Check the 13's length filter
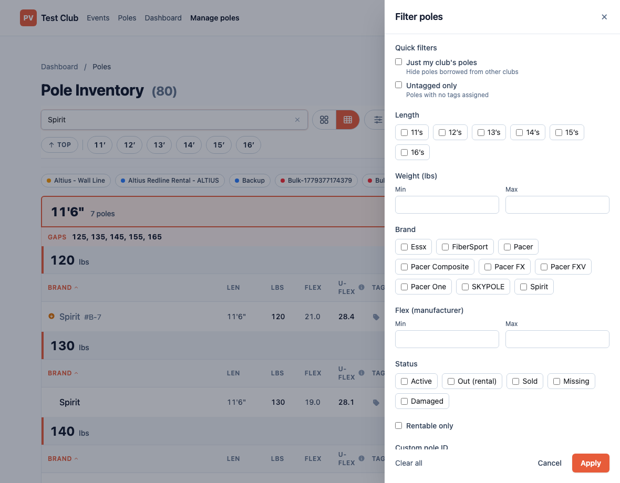 [481, 133]
